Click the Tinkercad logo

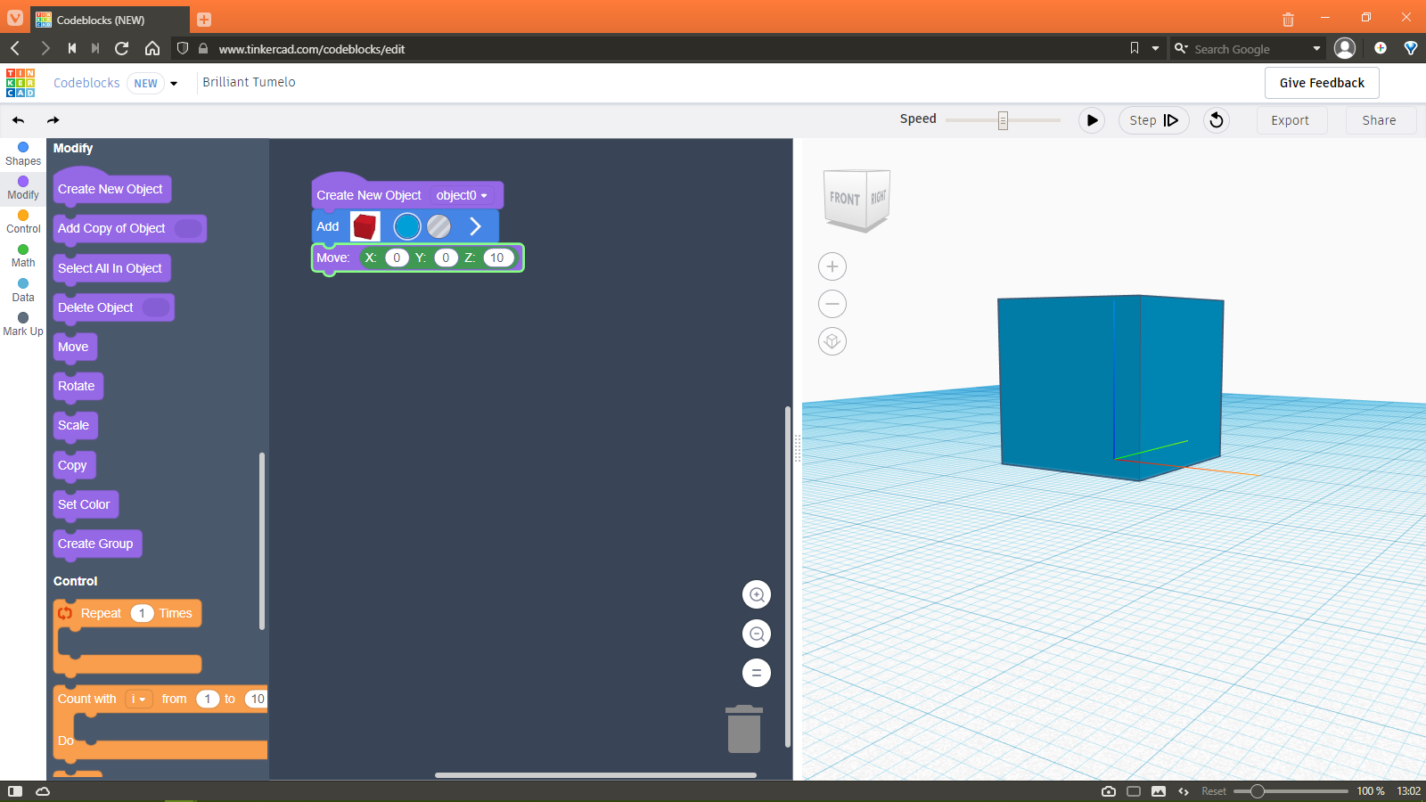[20, 83]
